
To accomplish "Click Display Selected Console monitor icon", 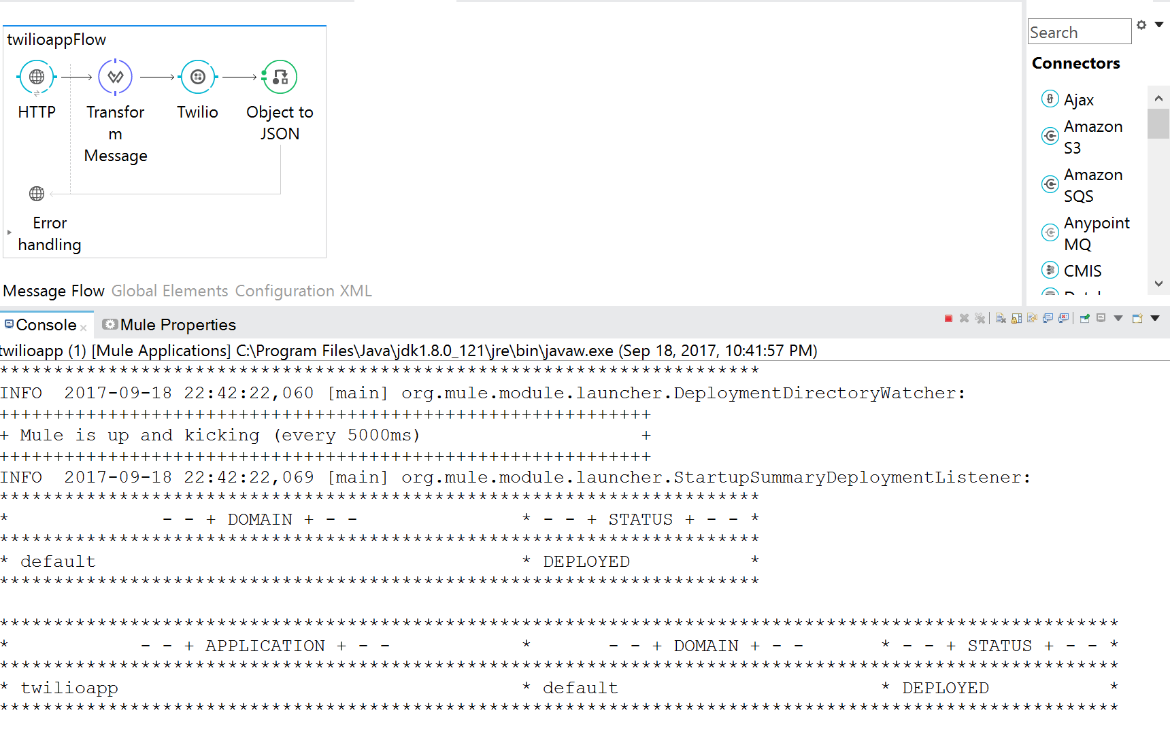I will click(1101, 318).
